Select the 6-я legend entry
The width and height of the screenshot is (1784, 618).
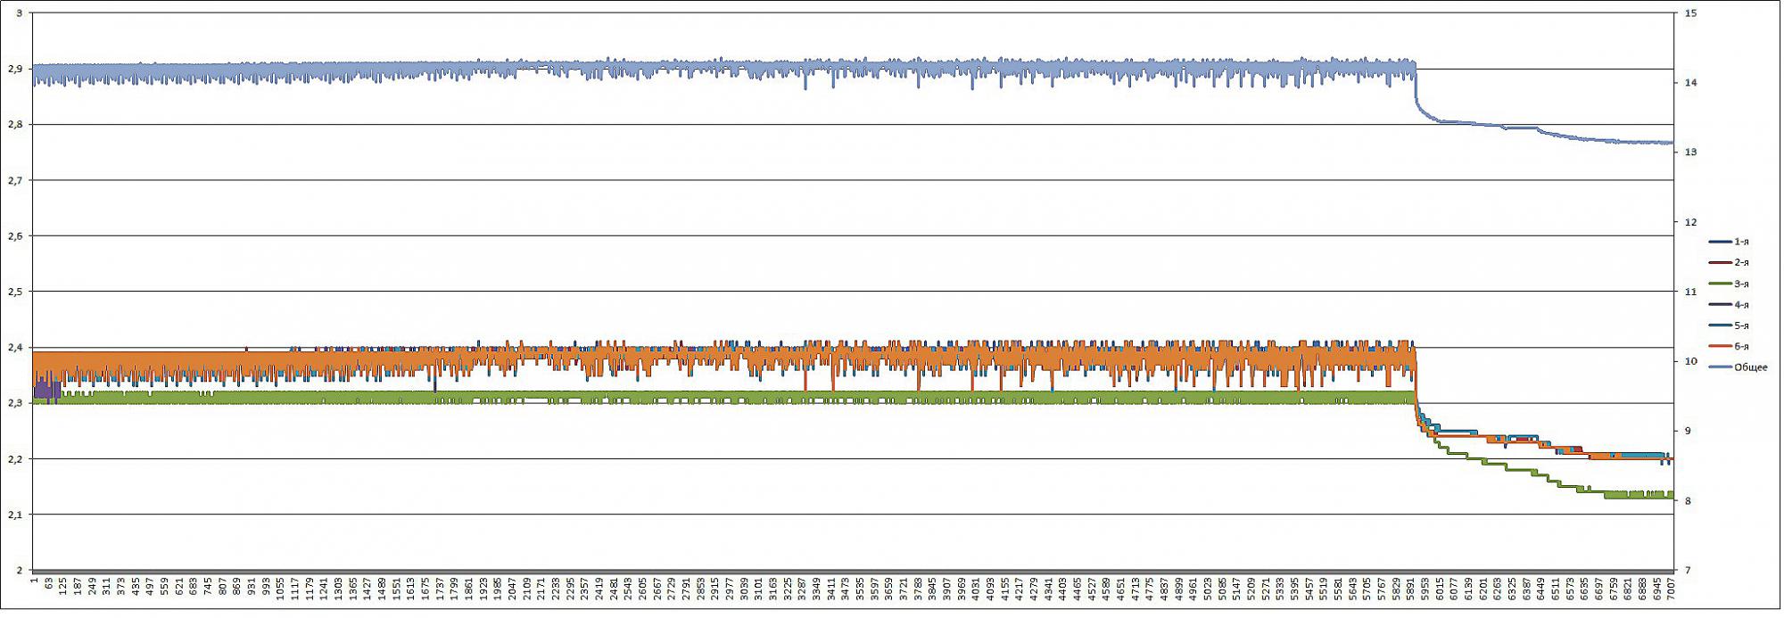1740,347
